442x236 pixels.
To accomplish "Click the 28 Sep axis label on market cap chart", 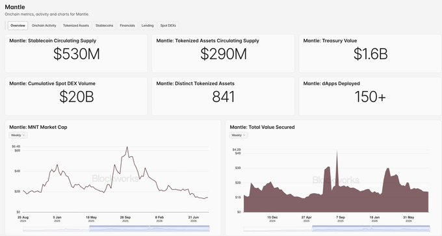I will pyautogui.click(x=125, y=219).
